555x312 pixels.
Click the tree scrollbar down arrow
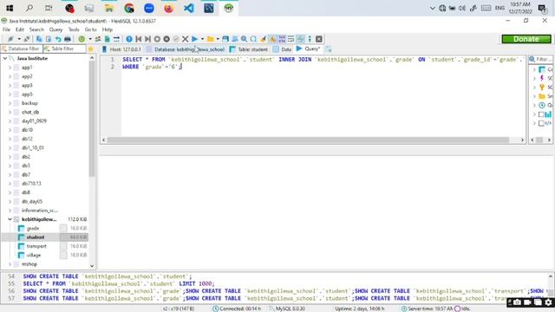(92, 266)
